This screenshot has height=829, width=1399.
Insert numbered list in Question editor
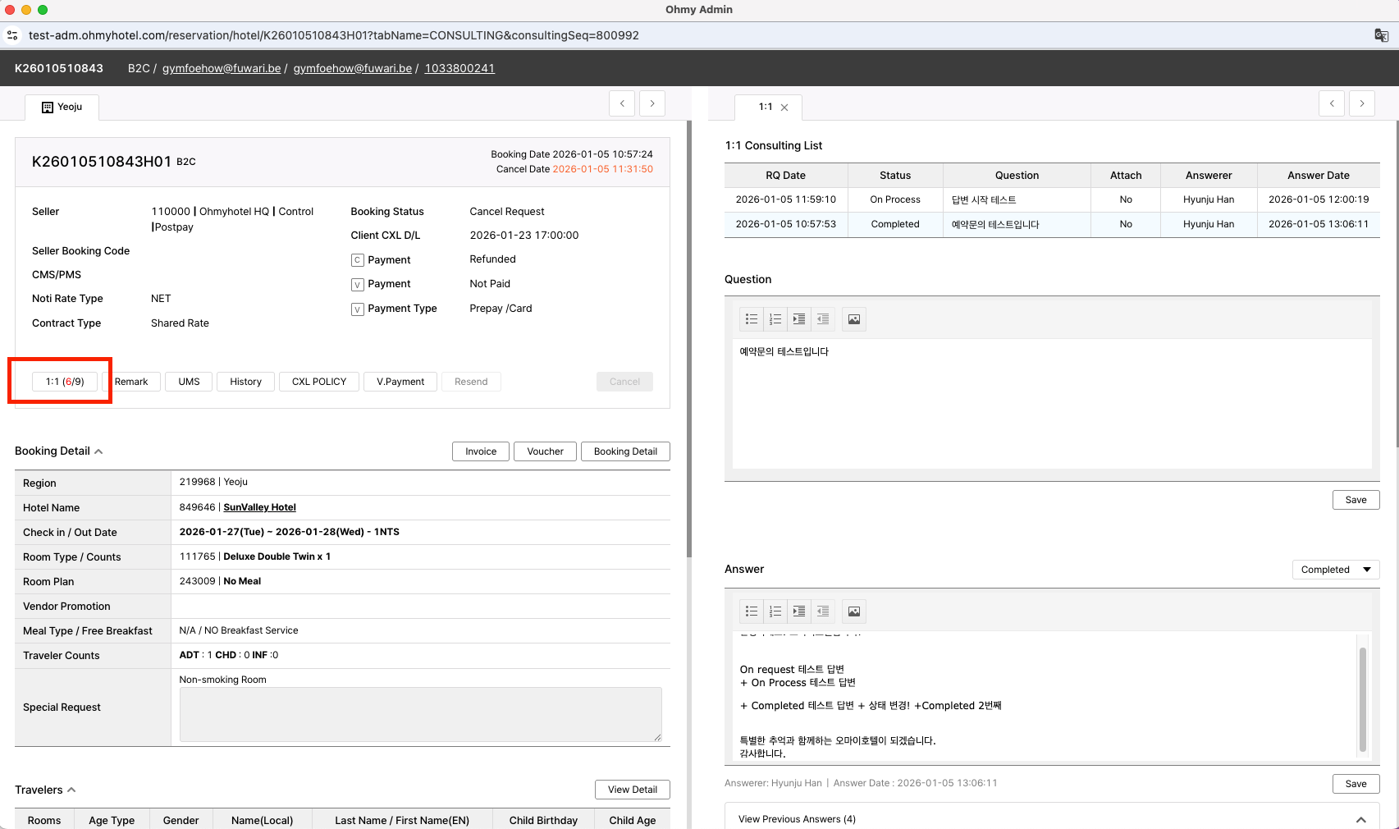[775, 319]
